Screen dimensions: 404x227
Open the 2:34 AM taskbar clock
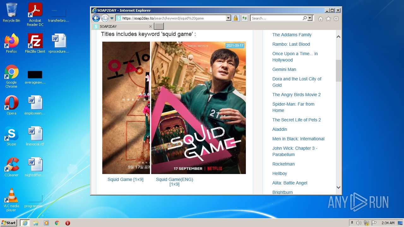click(x=388, y=223)
